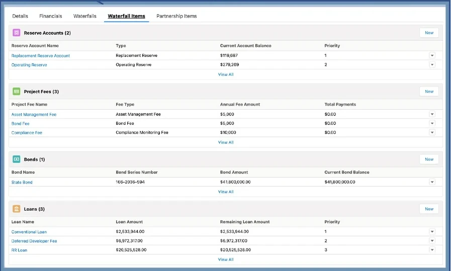This screenshot has width=451, height=271.
Task: Expand actions for Asset Management Fee row
Action: (x=432, y=114)
